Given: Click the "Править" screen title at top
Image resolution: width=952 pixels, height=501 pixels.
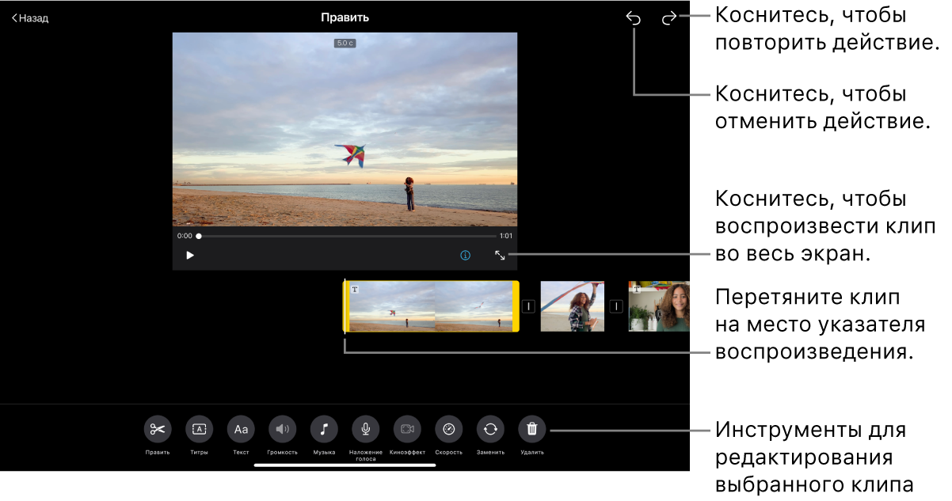Looking at the screenshot, I should (345, 17).
